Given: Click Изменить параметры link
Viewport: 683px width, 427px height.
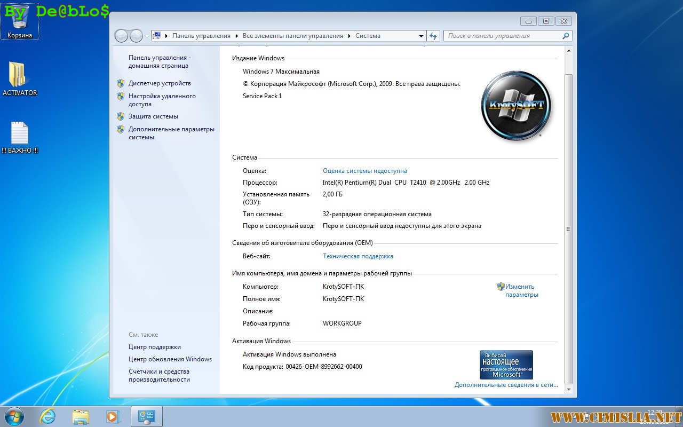Looking at the screenshot, I should tap(522, 290).
